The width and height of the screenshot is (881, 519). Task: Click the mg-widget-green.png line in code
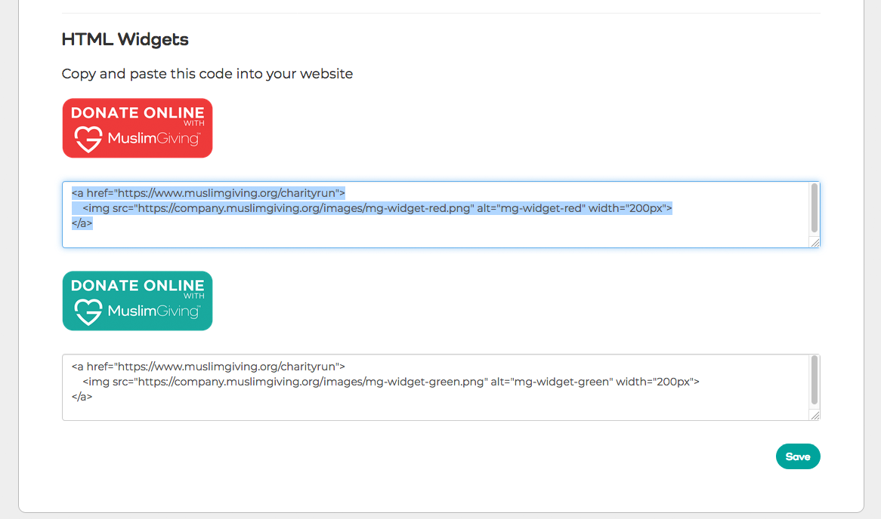391,382
